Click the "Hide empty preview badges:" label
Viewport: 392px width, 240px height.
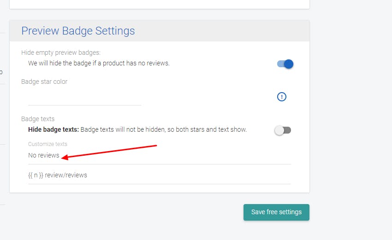click(x=60, y=53)
